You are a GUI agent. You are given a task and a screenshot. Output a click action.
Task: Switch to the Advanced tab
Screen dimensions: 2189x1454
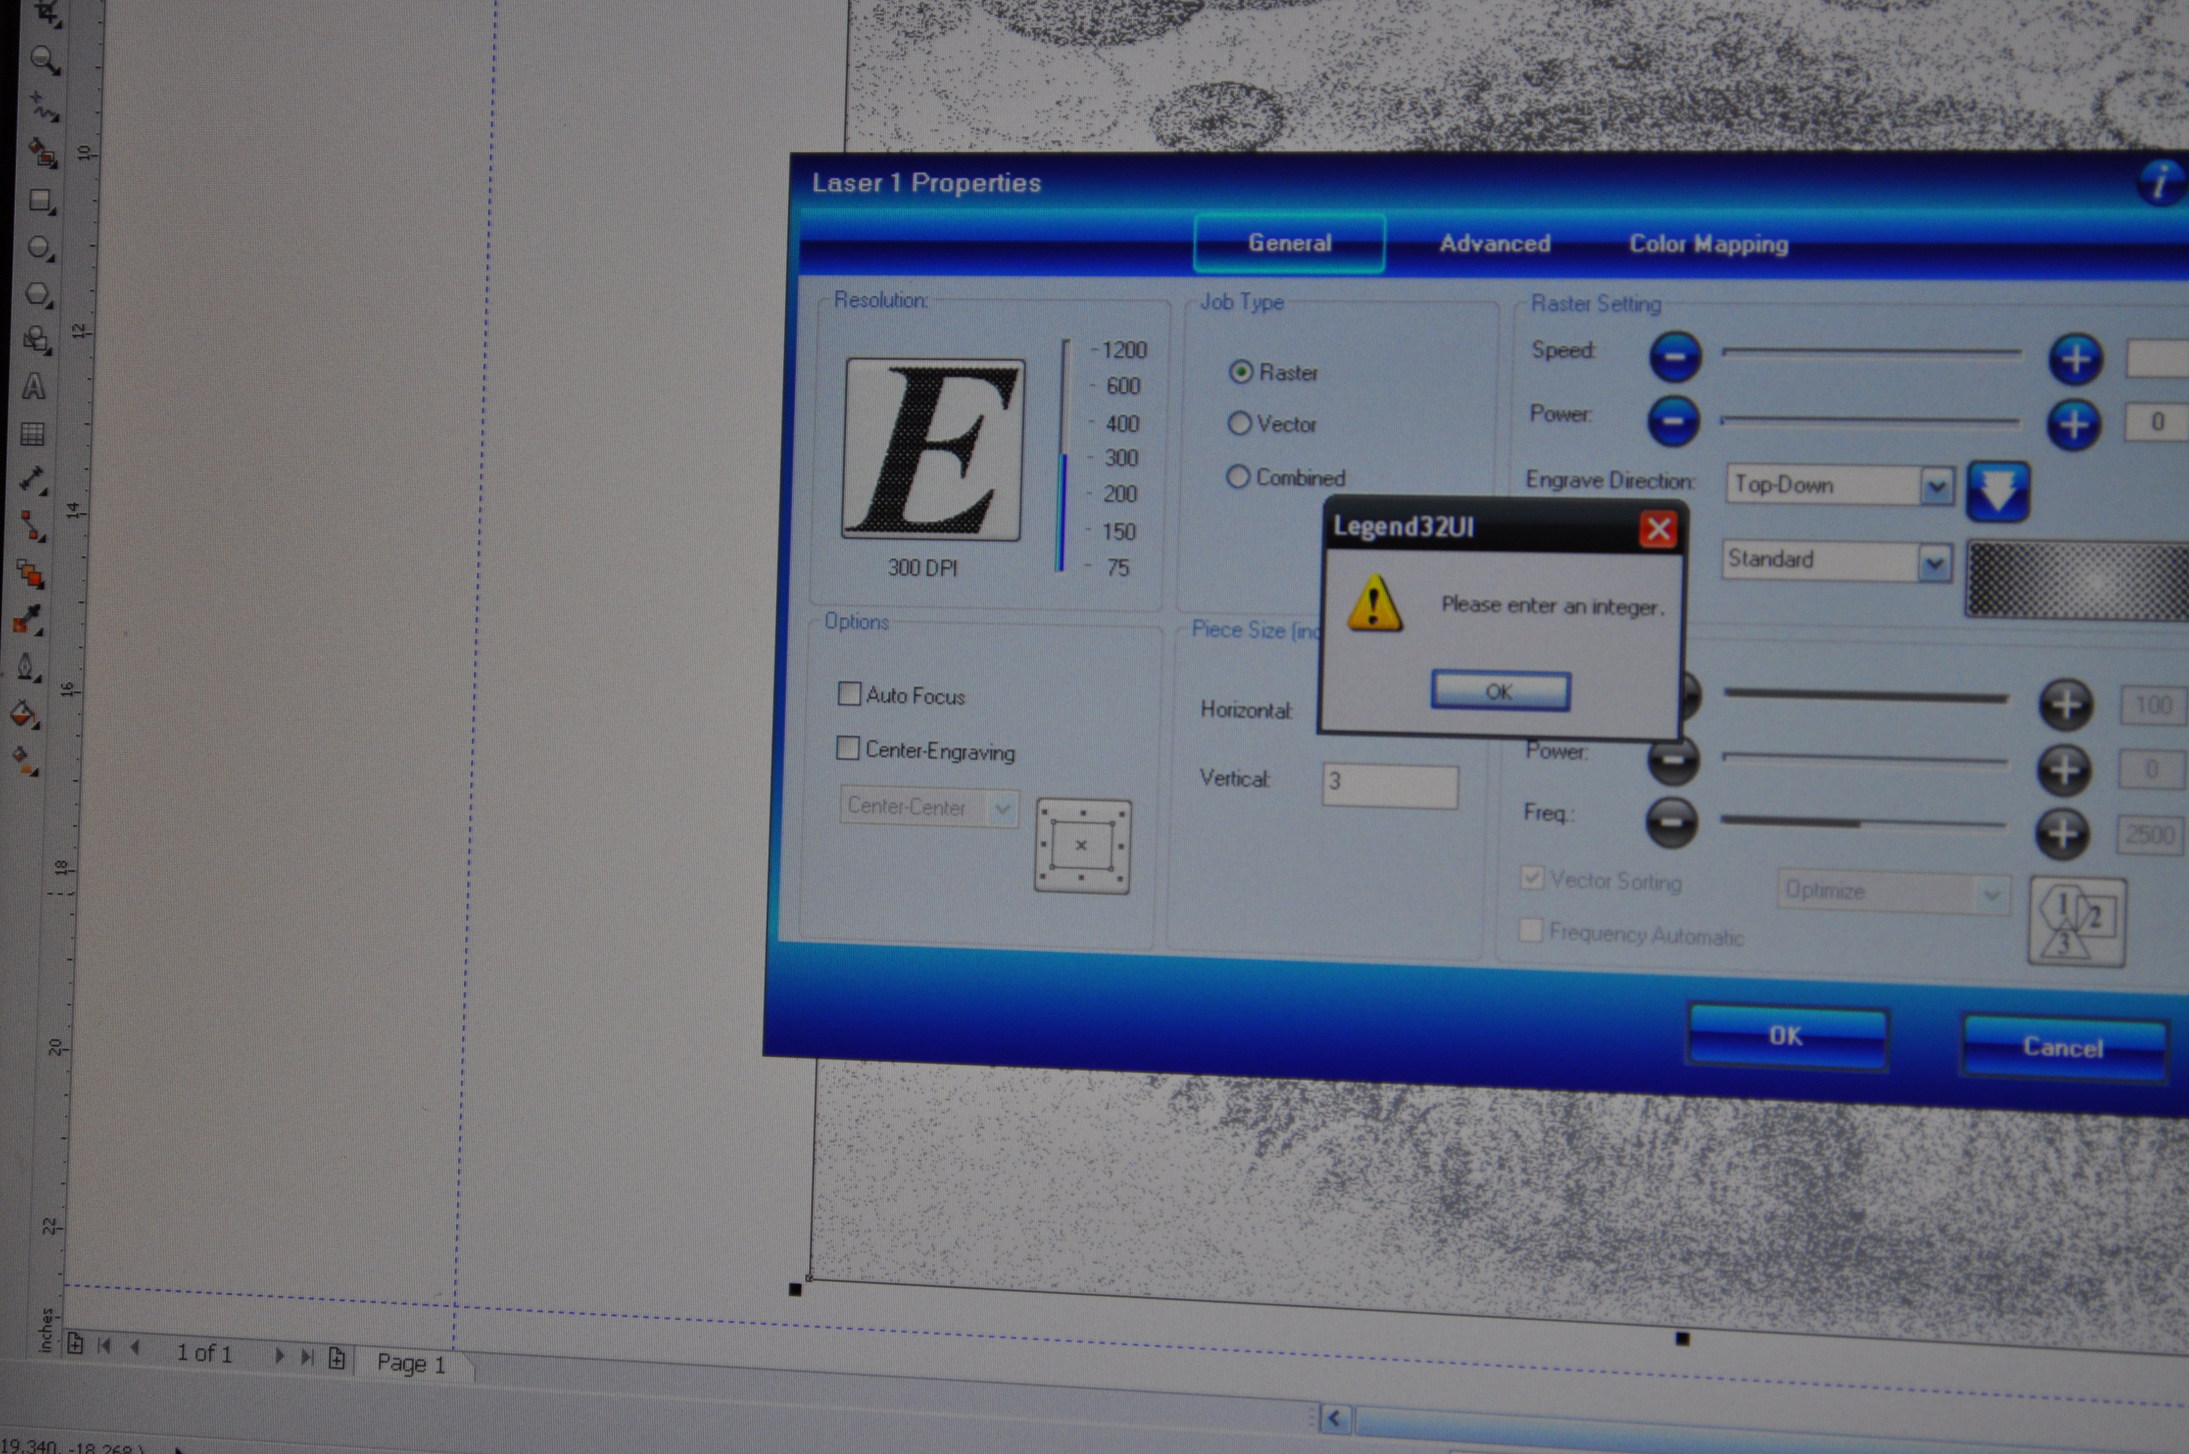coord(1495,244)
